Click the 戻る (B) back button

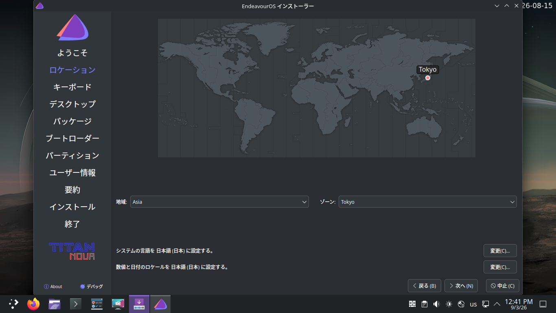tap(425, 286)
